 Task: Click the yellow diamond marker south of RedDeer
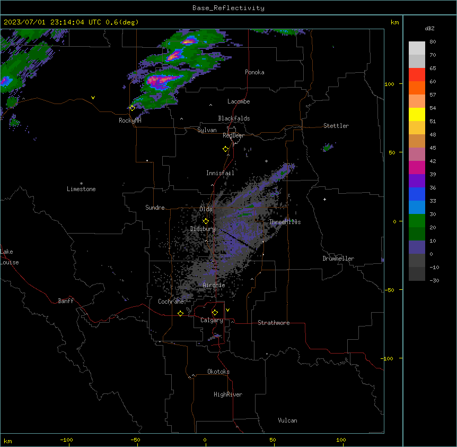(x=225, y=149)
